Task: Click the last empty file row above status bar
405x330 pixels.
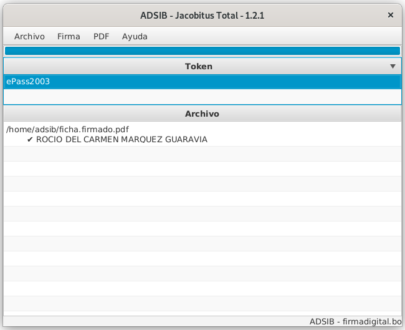Action: pos(202,304)
